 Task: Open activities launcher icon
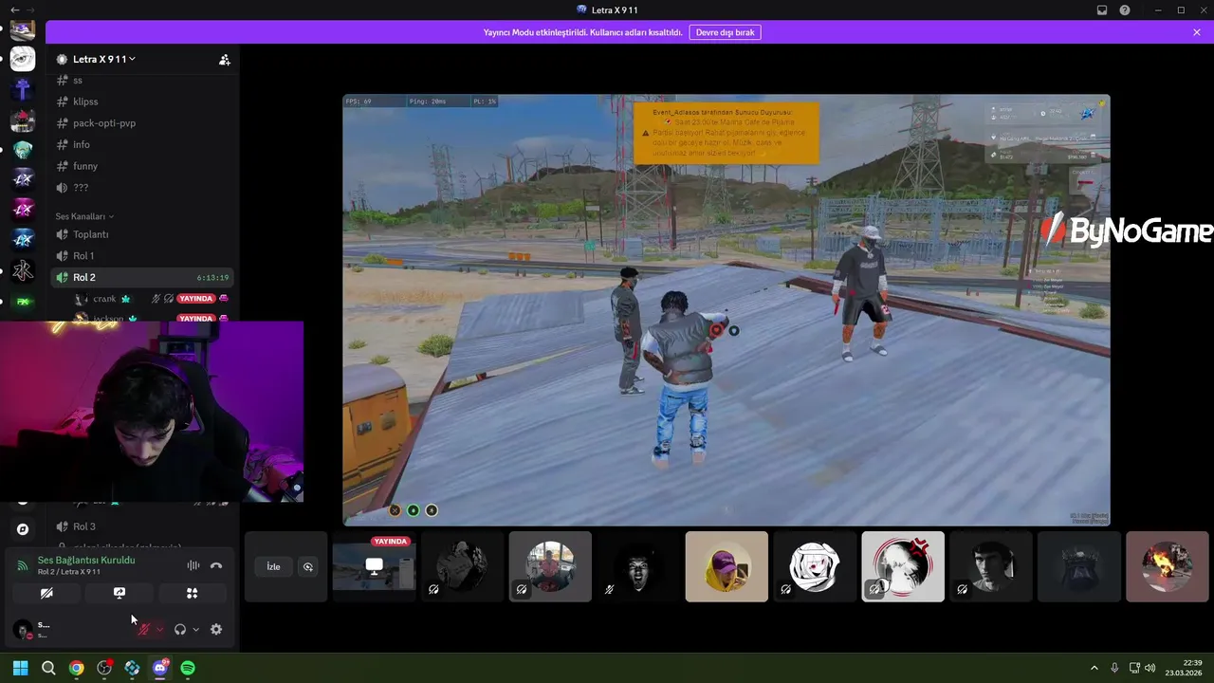tap(192, 593)
